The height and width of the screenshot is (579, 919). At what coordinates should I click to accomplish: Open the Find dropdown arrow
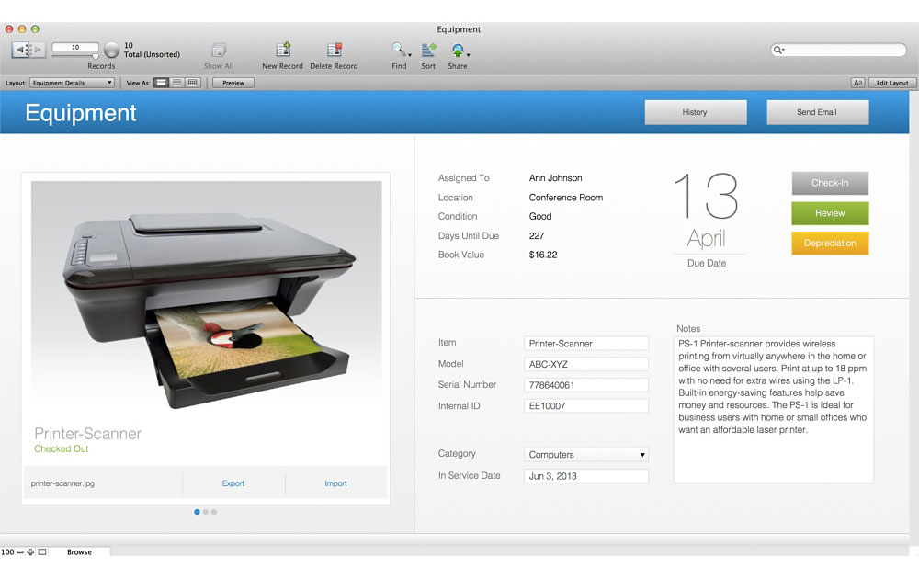[x=409, y=55]
